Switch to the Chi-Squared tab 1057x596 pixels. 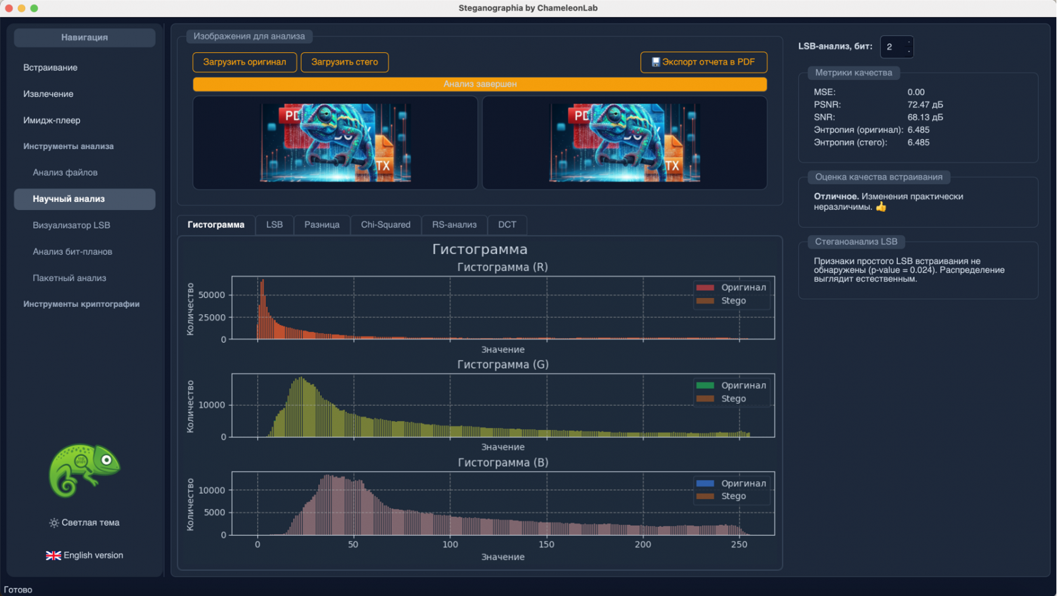click(385, 225)
